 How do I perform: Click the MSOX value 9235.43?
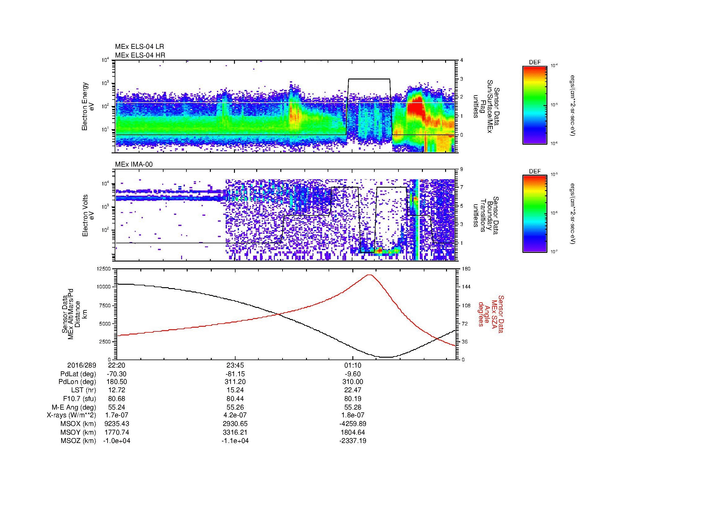[117, 424]
